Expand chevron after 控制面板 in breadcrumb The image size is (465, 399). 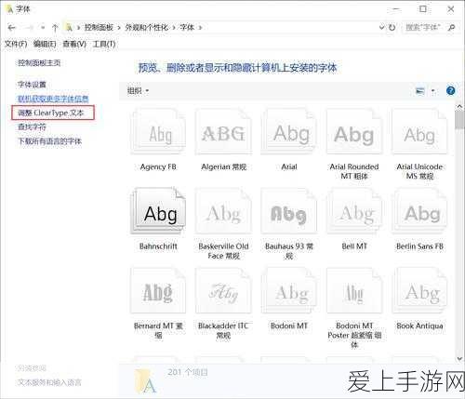pos(119,28)
